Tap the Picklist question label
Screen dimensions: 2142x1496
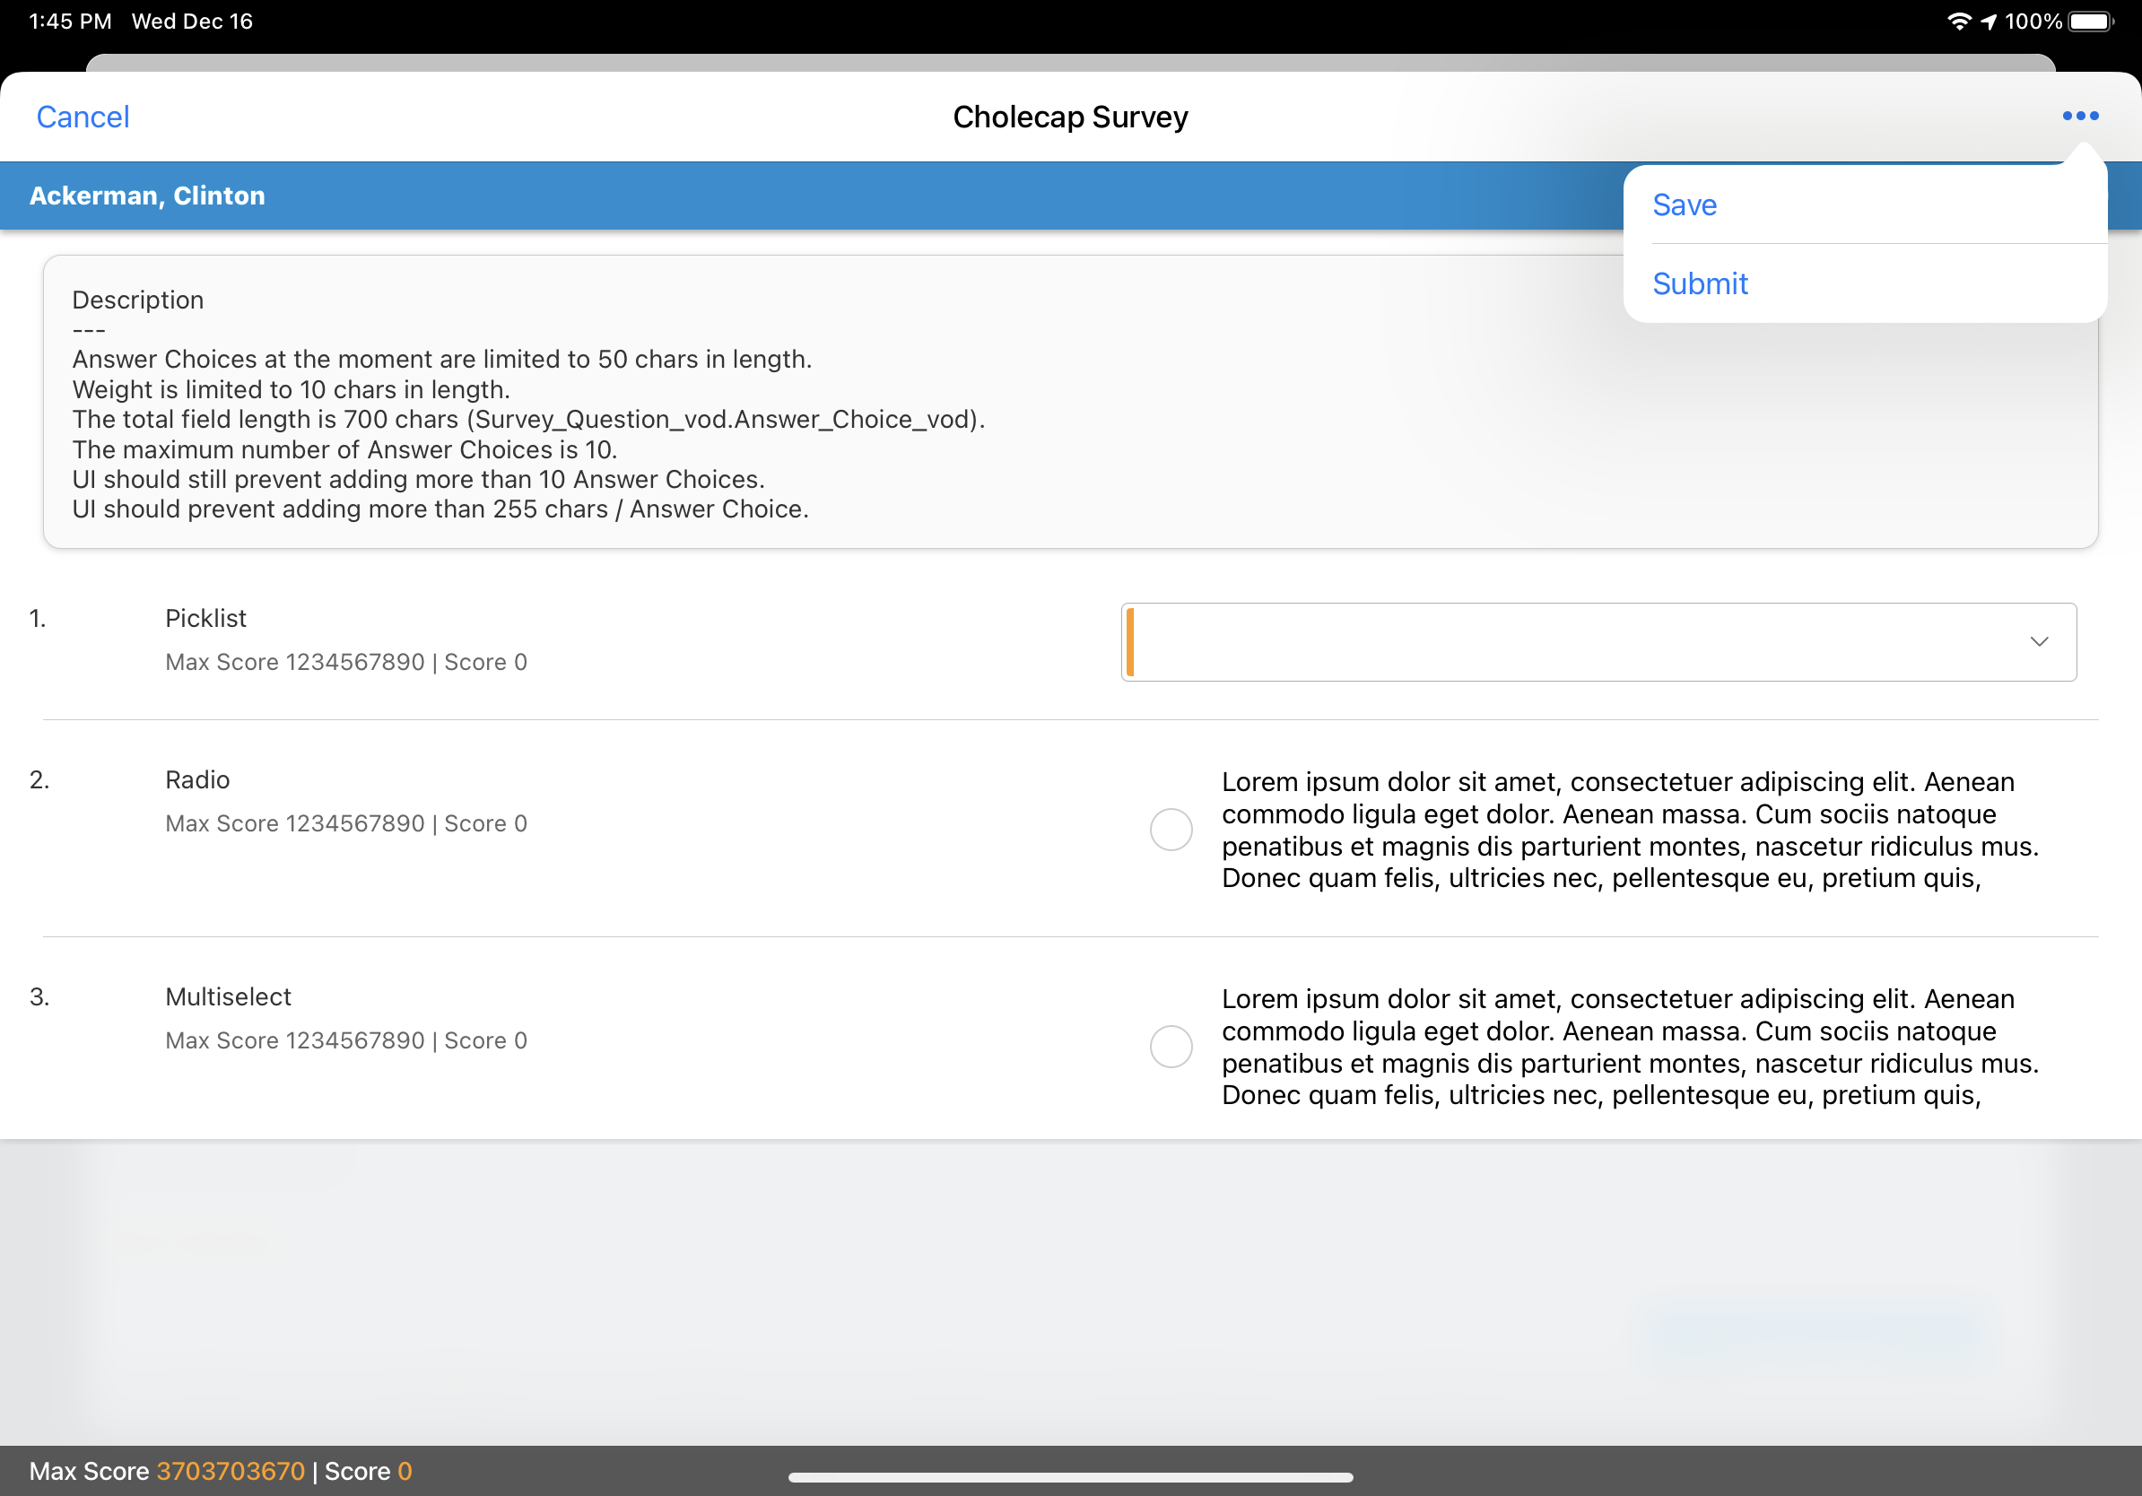[205, 618]
